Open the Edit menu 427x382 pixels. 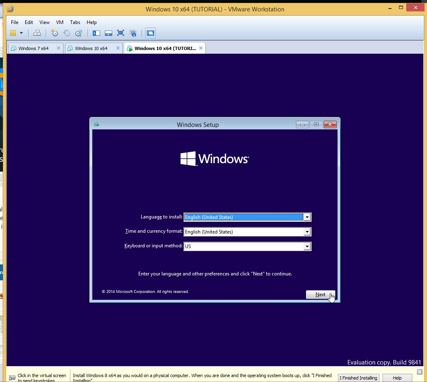tap(28, 22)
